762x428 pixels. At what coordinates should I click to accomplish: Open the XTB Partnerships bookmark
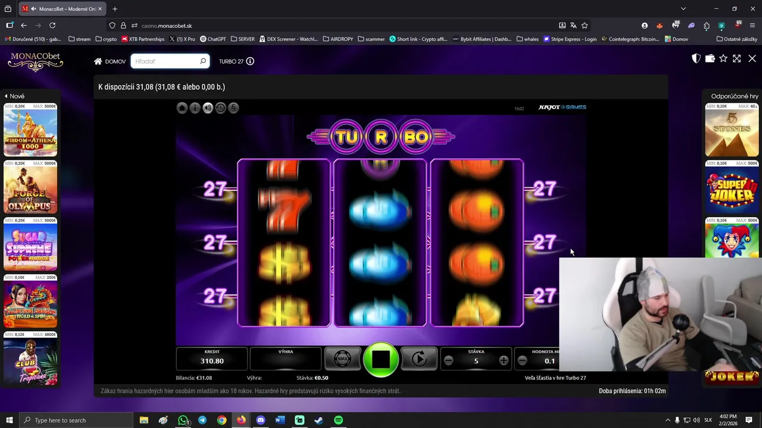tap(143, 39)
